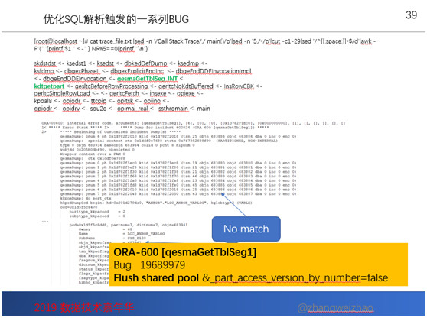Viewport: 427px width, 318px height.
Task: Click the qerltcFetch stack entry
Action: pyautogui.click(x=124, y=93)
